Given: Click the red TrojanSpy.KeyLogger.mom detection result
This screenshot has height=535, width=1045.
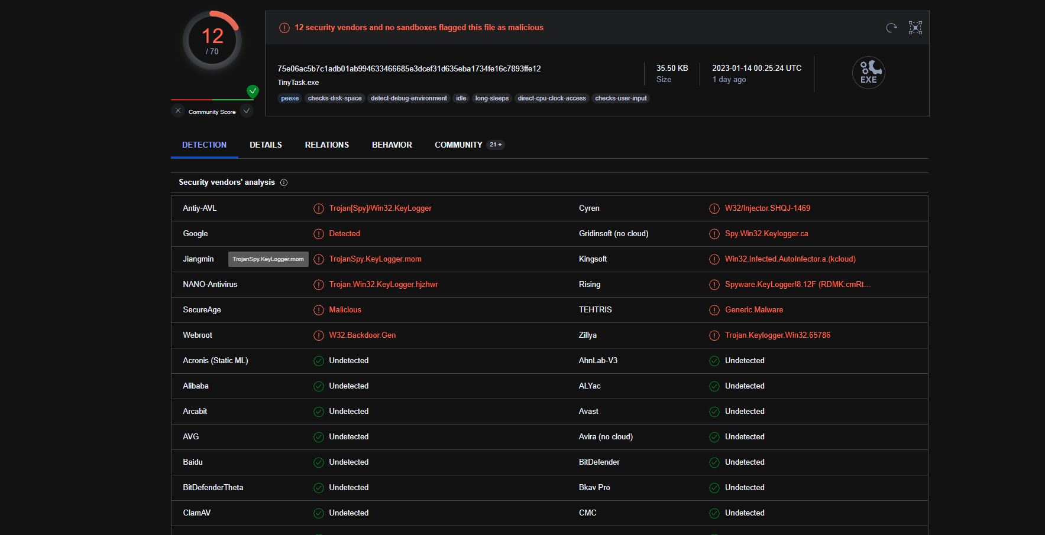Looking at the screenshot, I should coord(376,259).
